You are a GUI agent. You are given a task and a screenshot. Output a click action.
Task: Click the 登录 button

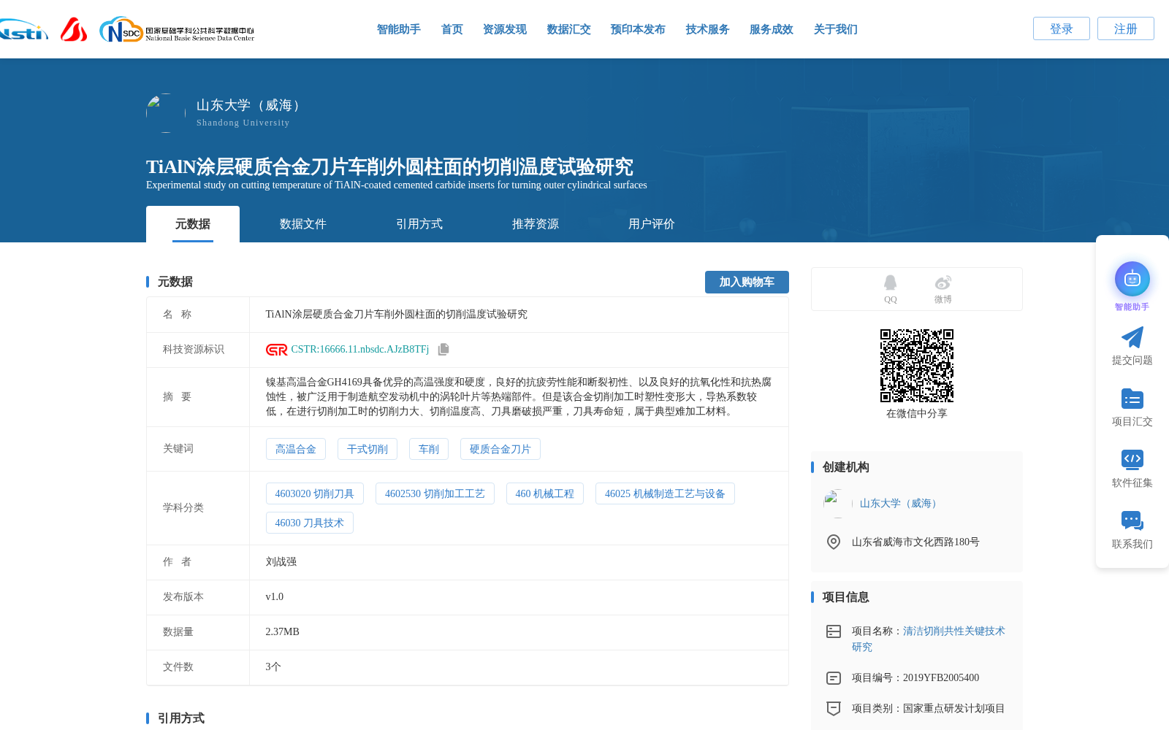coord(1062,28)
